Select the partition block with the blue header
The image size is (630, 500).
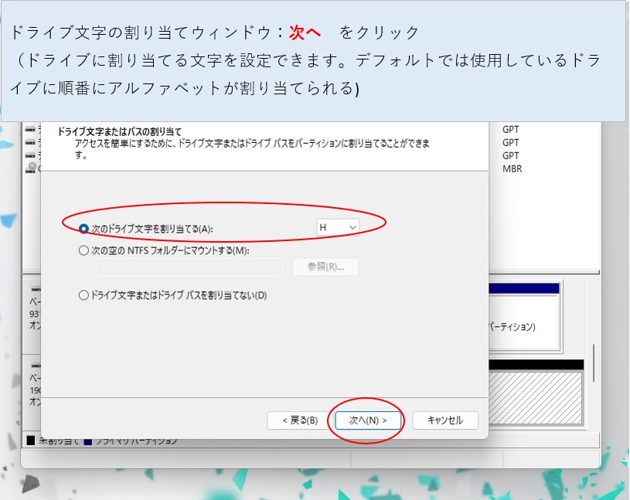pyautogui.click(x=523, y=317)
